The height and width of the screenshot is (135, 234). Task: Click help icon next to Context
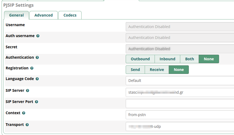(x=24, y=113)
